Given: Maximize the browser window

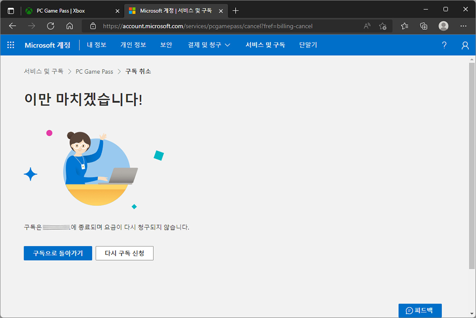Looking at the screenshot, I should [x=446, y=10].
